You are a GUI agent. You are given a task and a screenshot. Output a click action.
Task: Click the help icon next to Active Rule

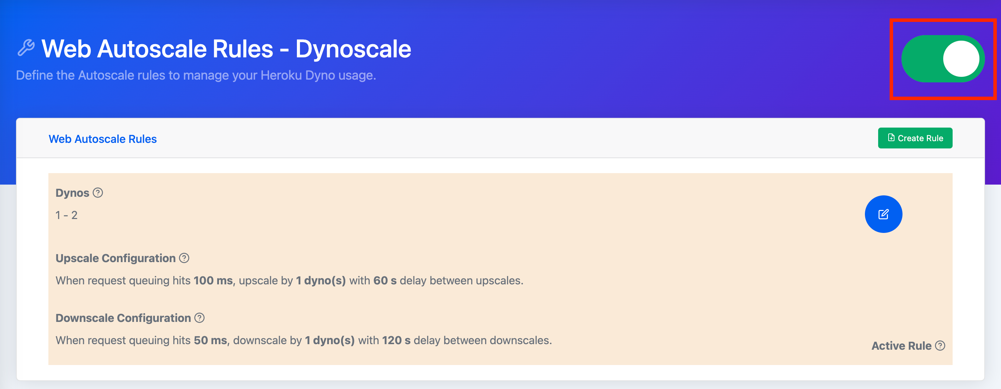940,346
